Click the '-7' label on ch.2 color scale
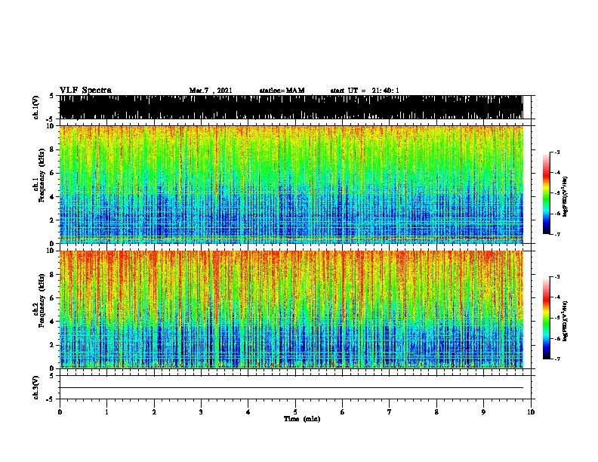Viewport: 598px width, 462px height. (x=556, y=359)
